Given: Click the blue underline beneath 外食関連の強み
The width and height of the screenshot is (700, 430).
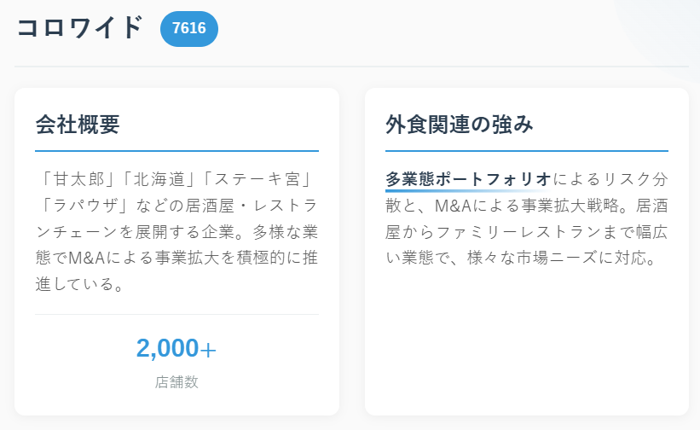Looking at the screenshot, I should pyautogui.click(x=526, y=151).
